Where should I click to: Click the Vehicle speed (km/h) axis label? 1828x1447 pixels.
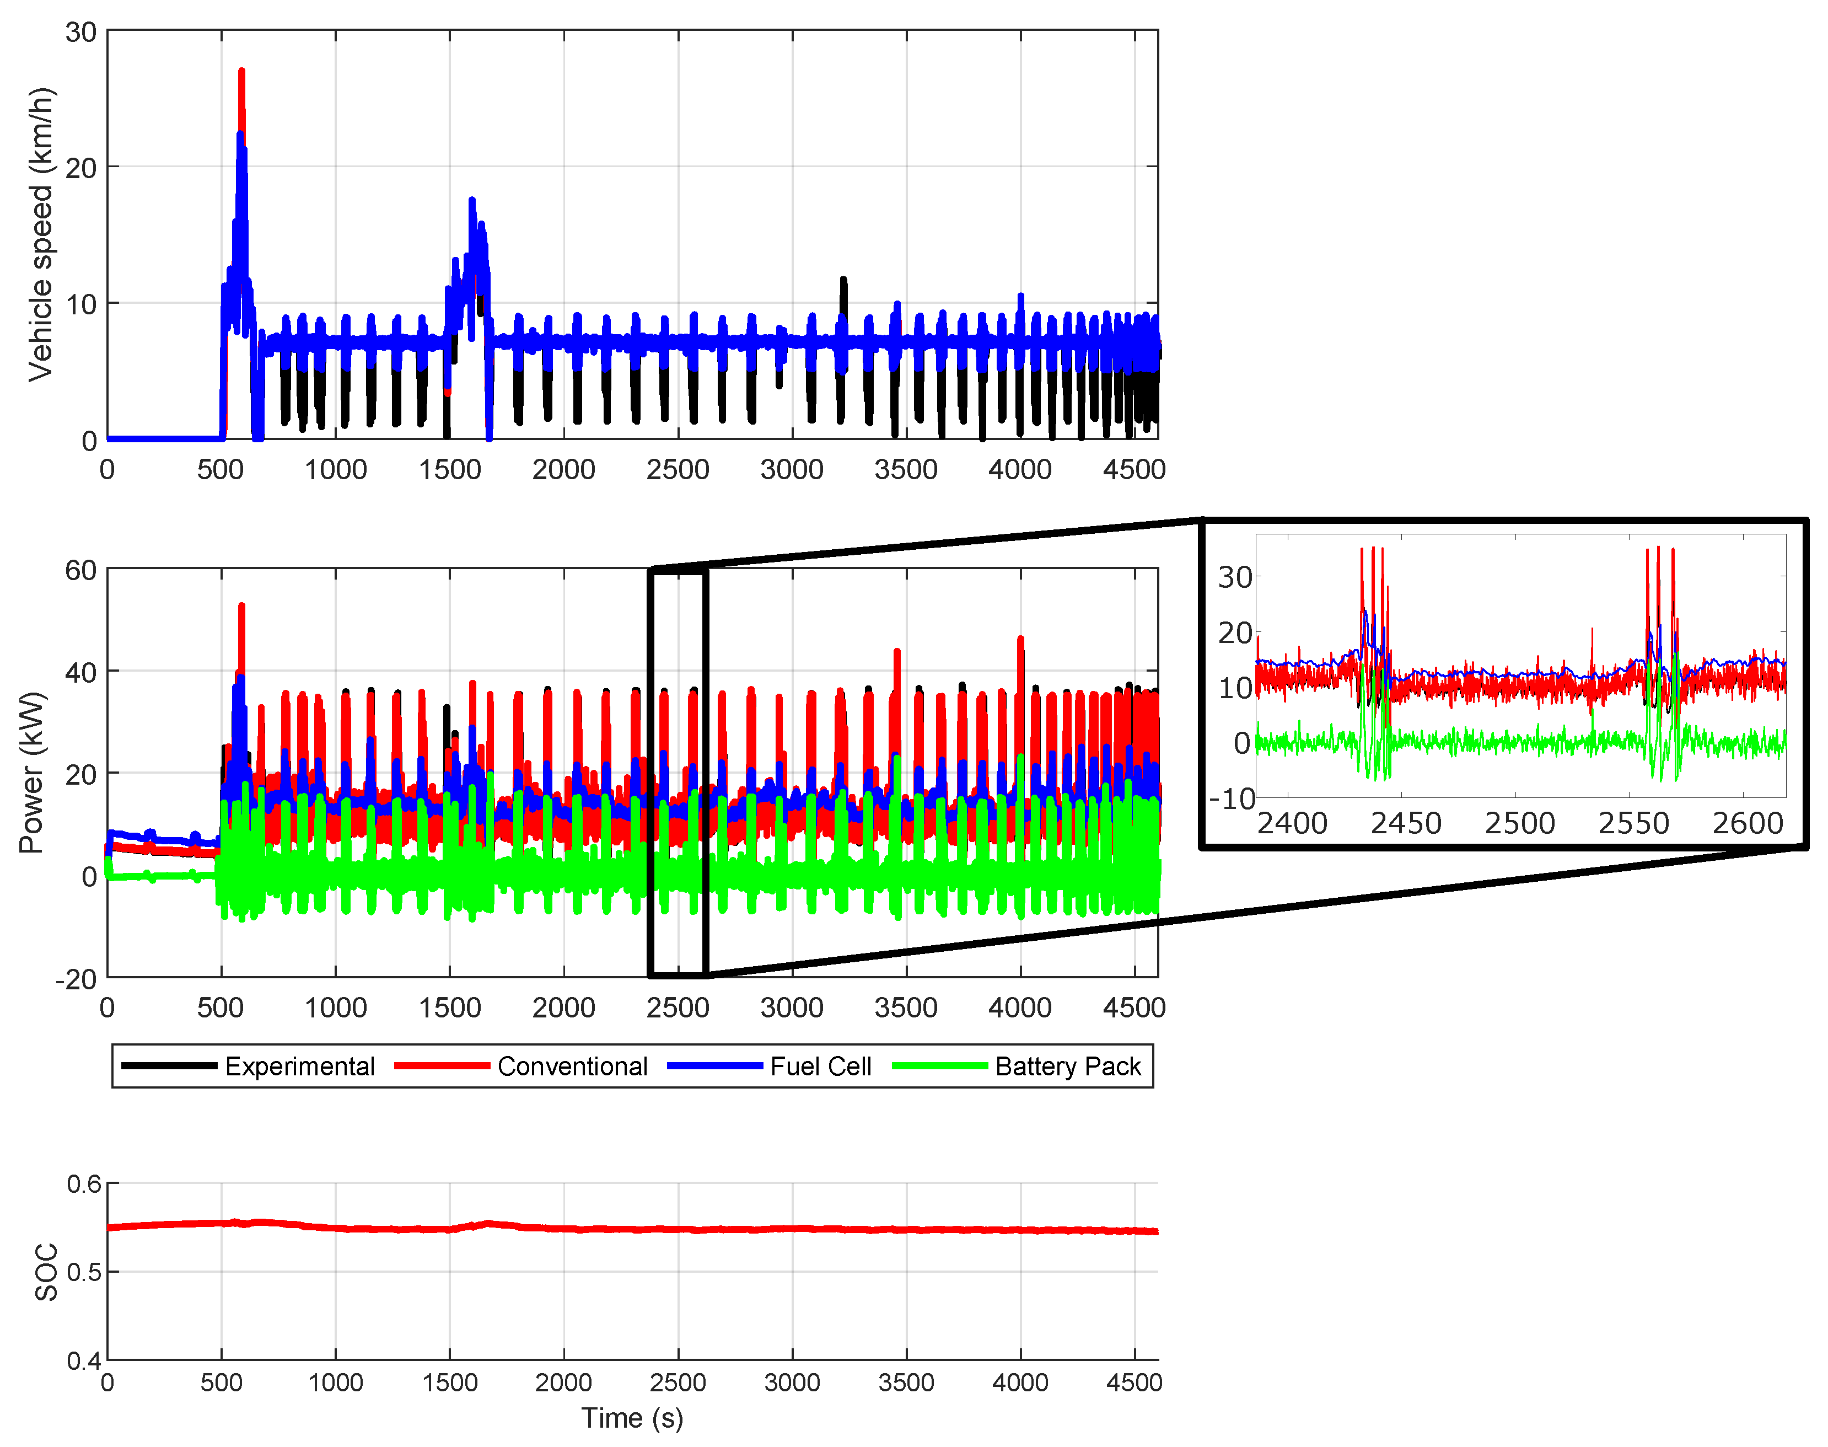tap(40, 235)
